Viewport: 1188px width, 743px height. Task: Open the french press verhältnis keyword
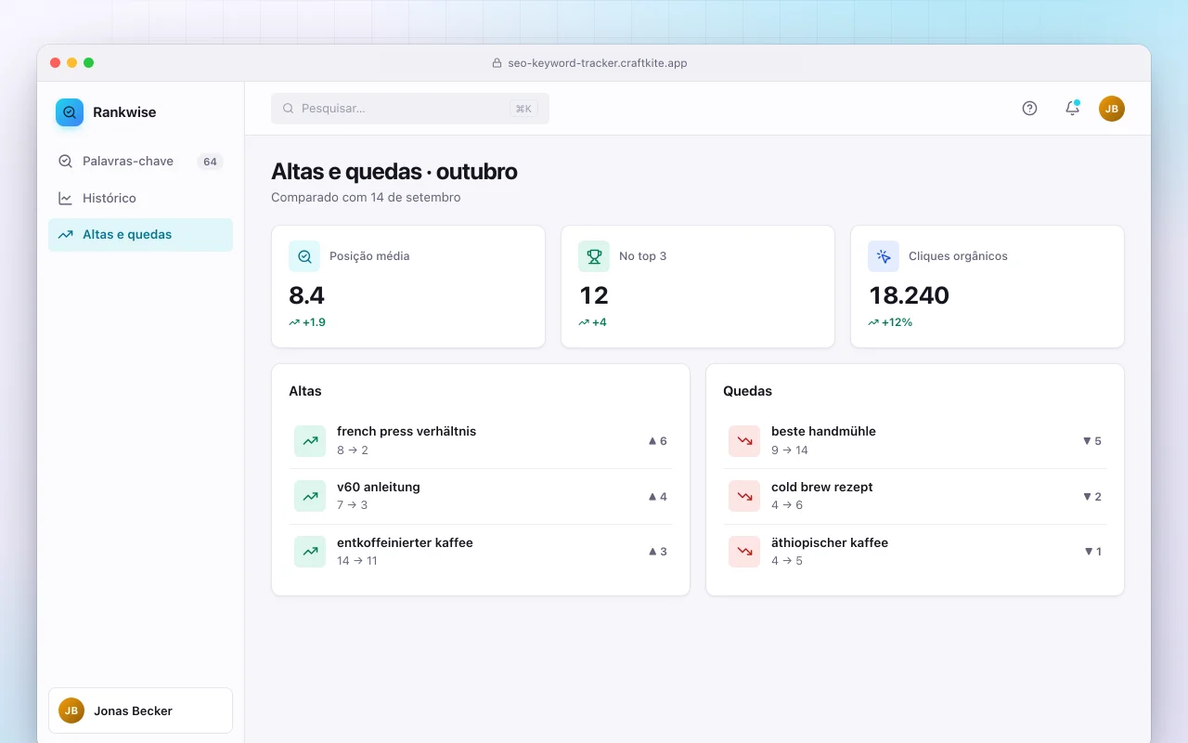pos(481,441)
